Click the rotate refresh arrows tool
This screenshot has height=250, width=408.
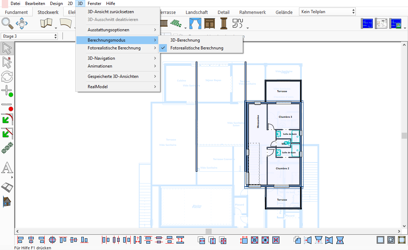click(7, 77)
